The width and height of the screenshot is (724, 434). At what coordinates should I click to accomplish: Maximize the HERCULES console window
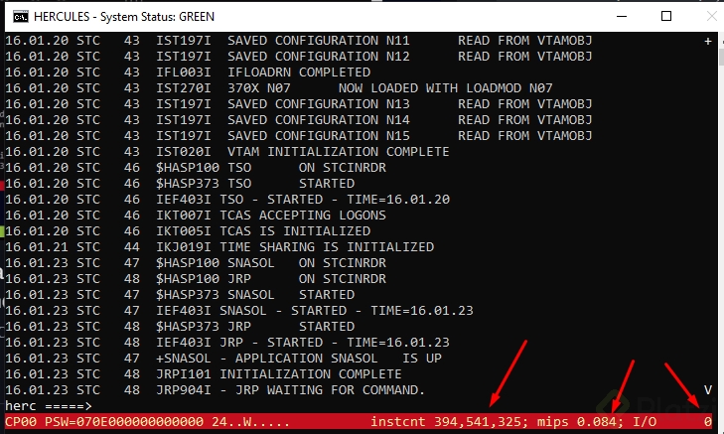666,15
